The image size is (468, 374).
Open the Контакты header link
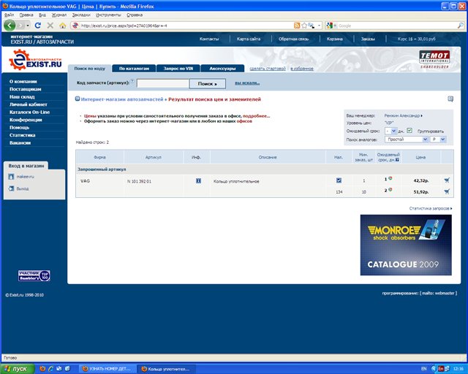(x=209, y=39)
